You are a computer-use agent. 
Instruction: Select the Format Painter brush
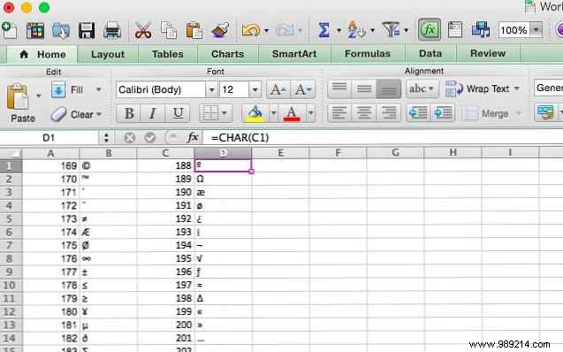pos(220,30)
